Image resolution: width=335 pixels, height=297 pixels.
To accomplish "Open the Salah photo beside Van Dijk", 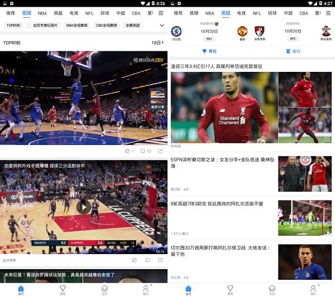I will (305, 89).
